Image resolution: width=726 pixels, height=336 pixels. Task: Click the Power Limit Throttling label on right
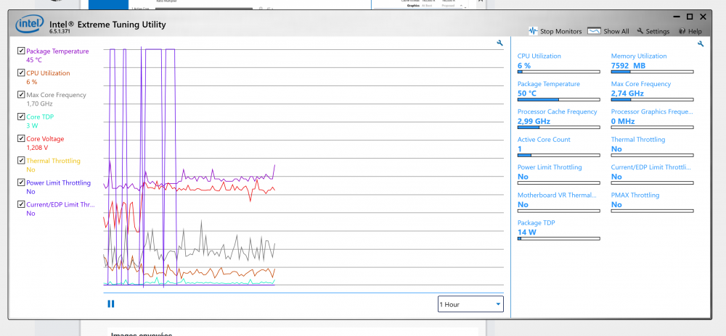pos(549,167)
